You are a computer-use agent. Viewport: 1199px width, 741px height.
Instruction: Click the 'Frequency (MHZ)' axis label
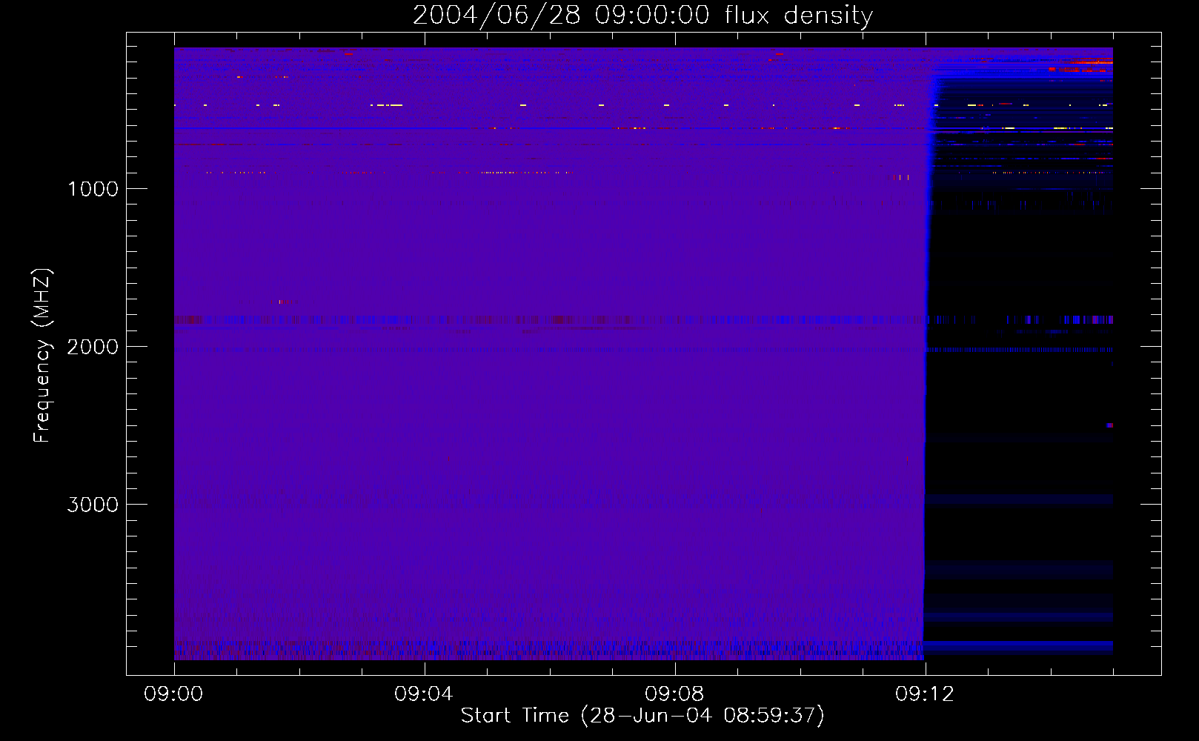(x=42, y=356)
